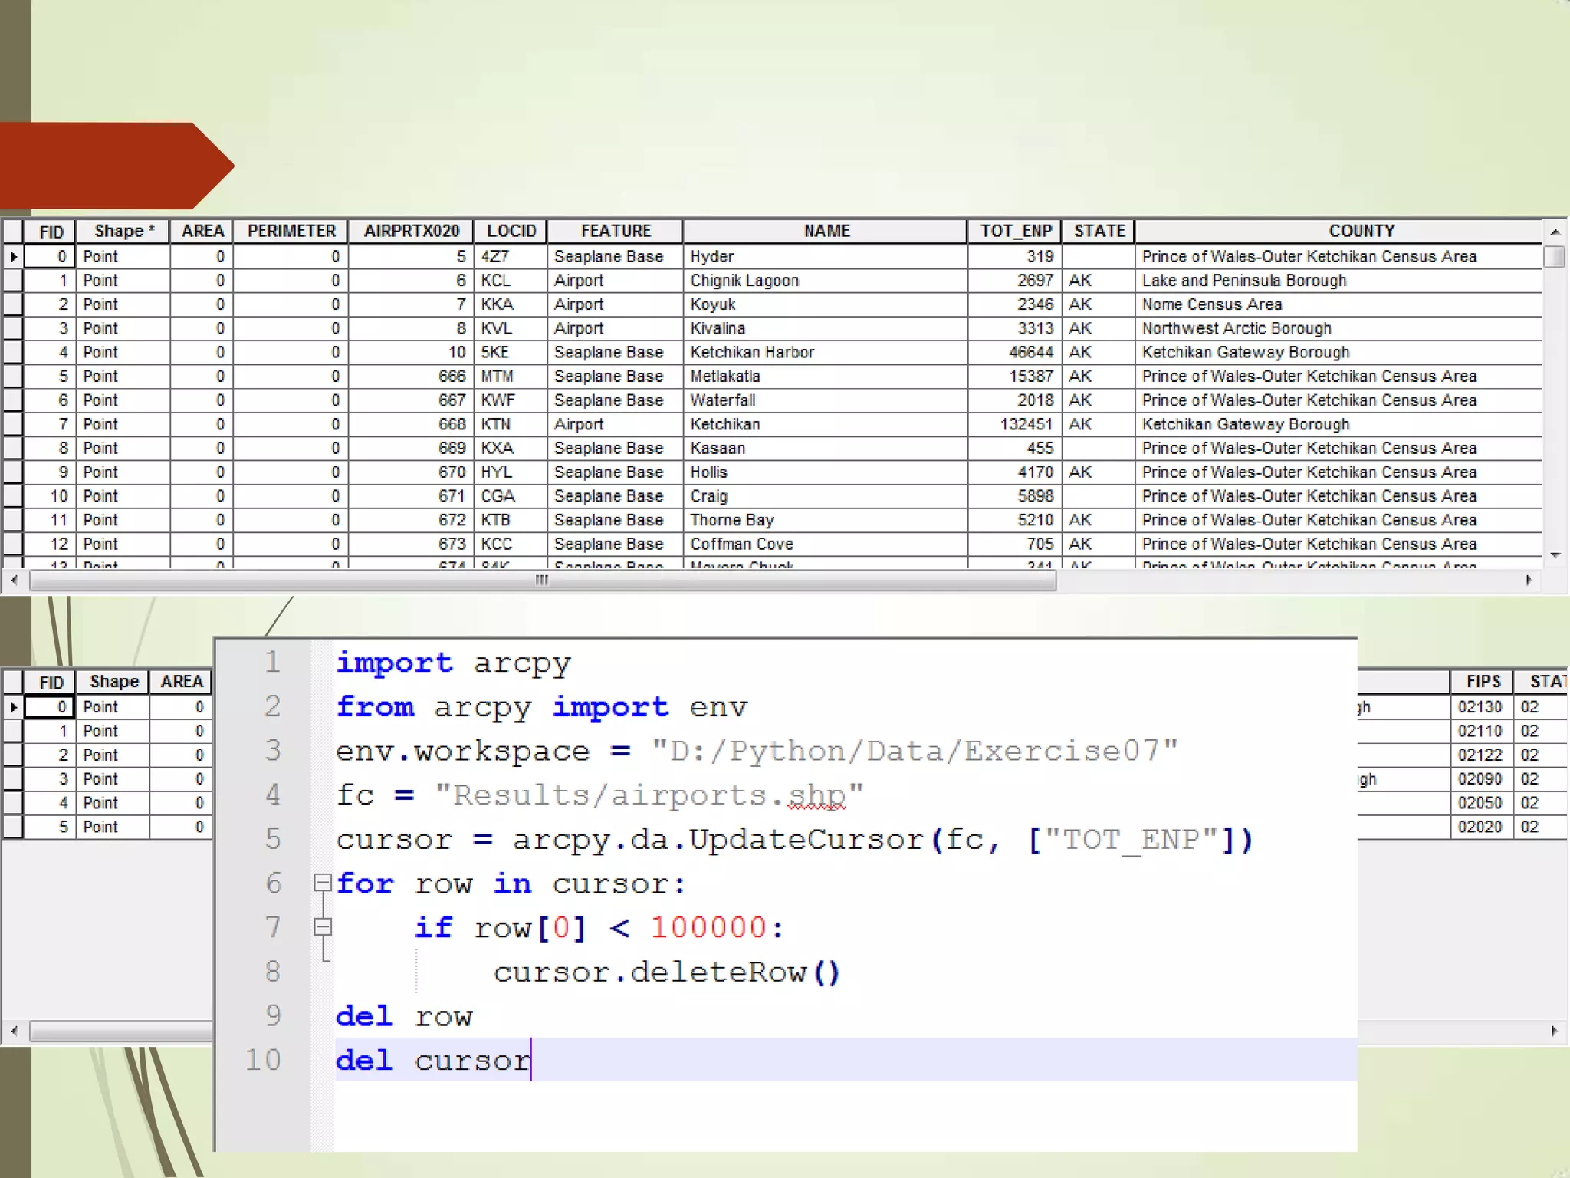This screenshot has width=1570, height=1178.
Task: Click the Waterfall name cell
Action: point(825,400)
